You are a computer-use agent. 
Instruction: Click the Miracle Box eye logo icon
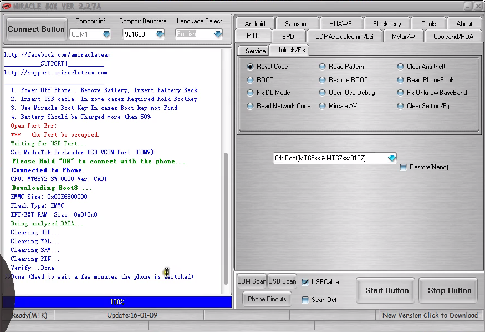pos(6,6)
